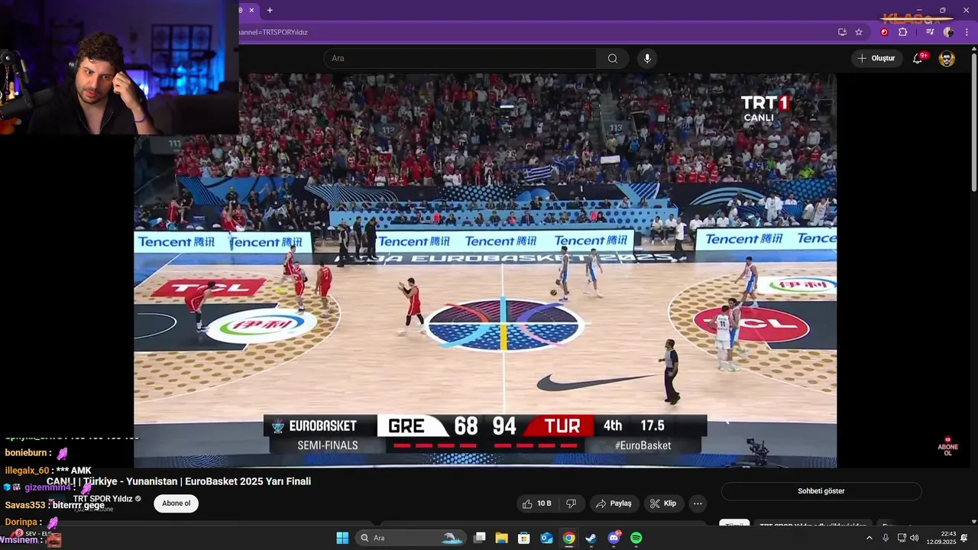Image resolution: width=978 pixels, height=550 pixels.
Task: Open a new browser tab
Action: point(270,10)
